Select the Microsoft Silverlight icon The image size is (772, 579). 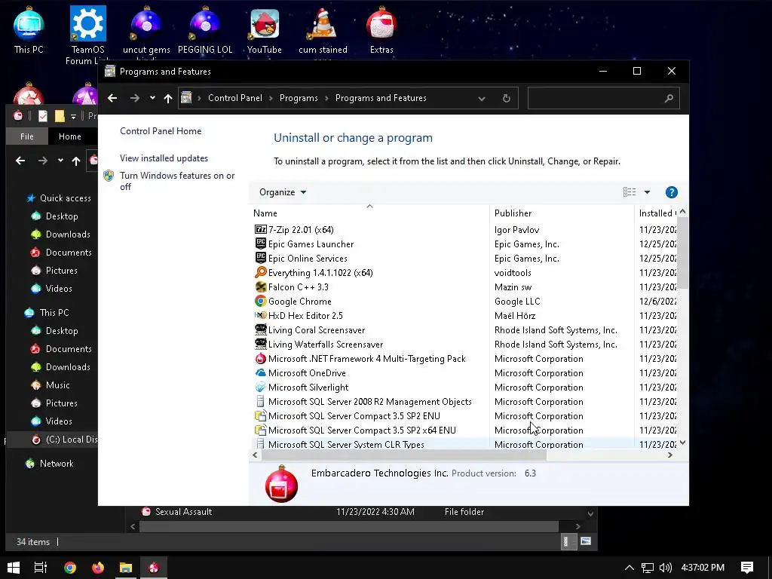pos(260,387)
